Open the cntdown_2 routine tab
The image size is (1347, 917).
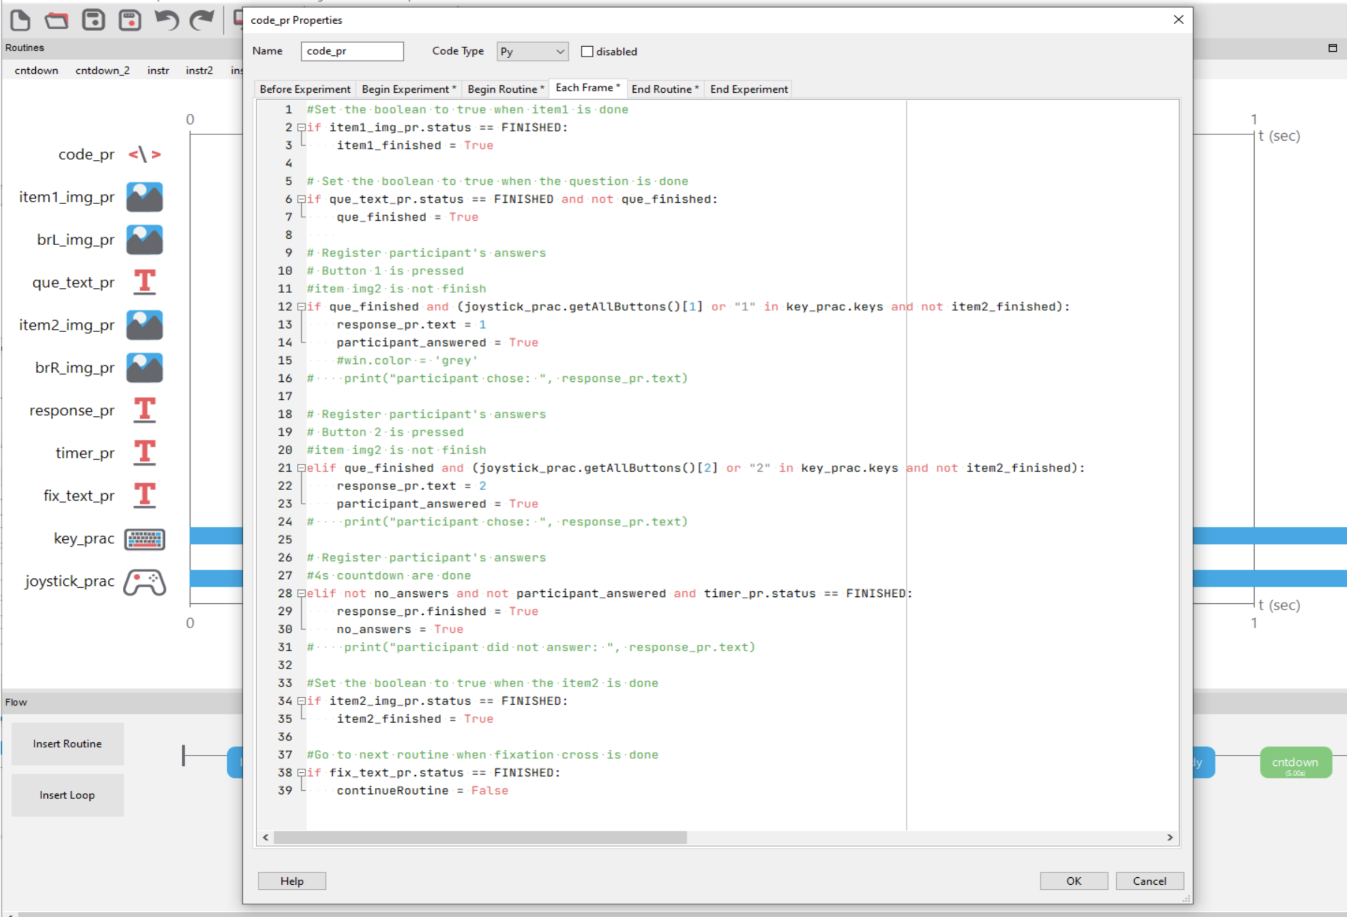click(x=103, y=71)
